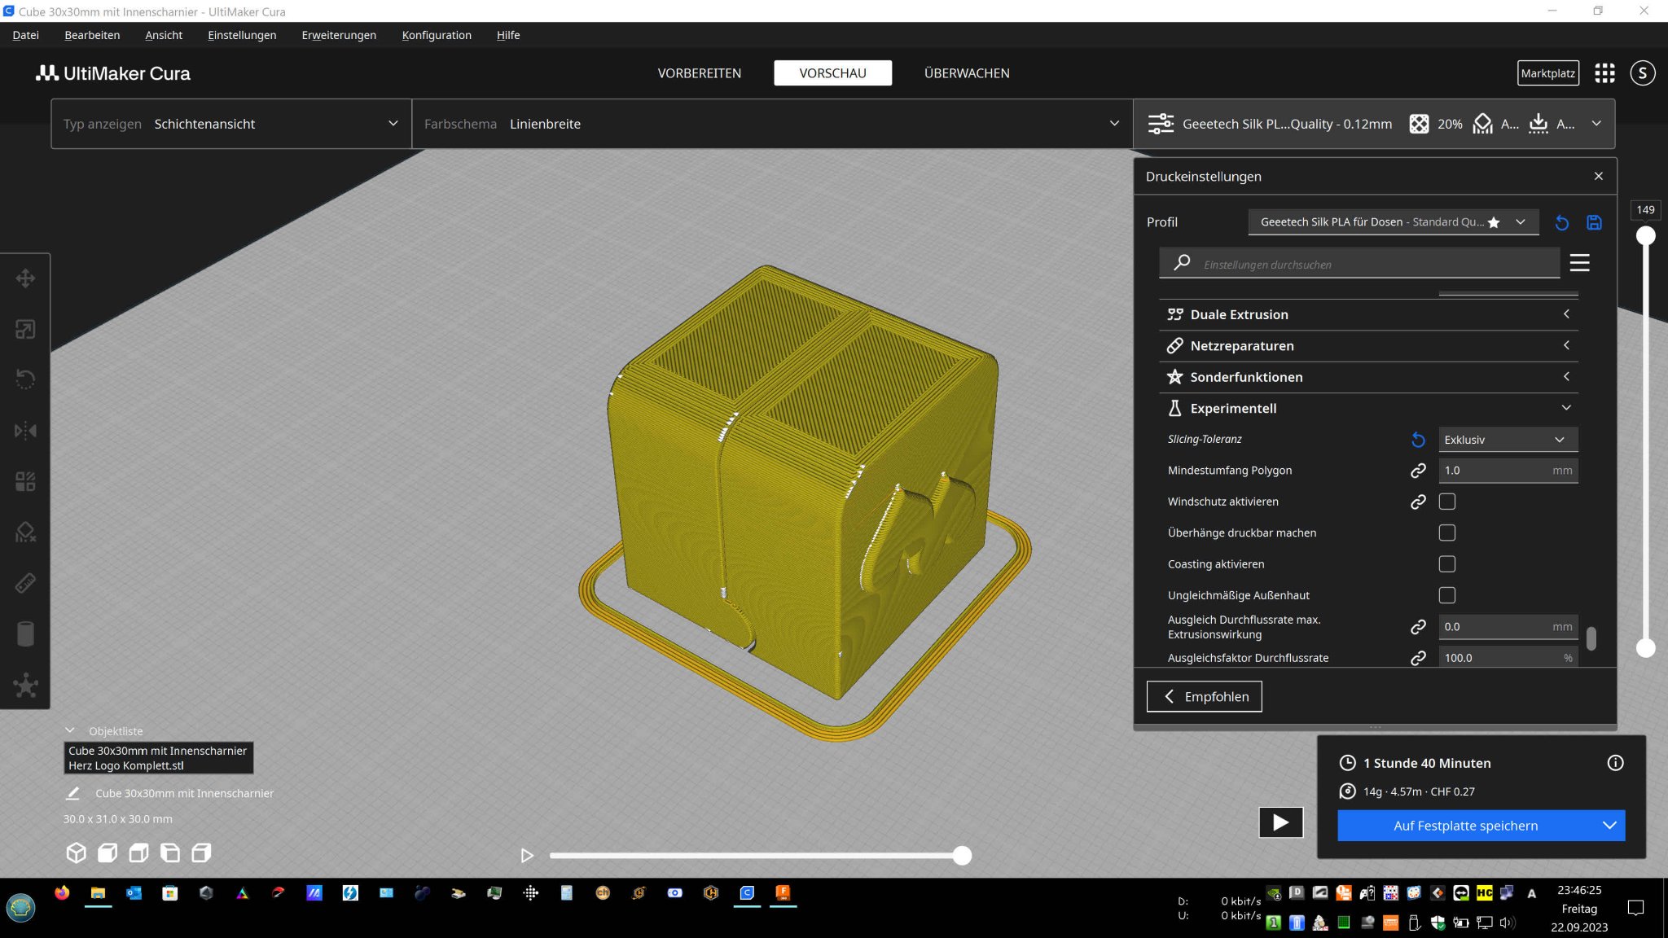Toggle the Ungleichmäßige Außenhaut checkbox
Screen dimensions: 1668x938
[1446, 595]
